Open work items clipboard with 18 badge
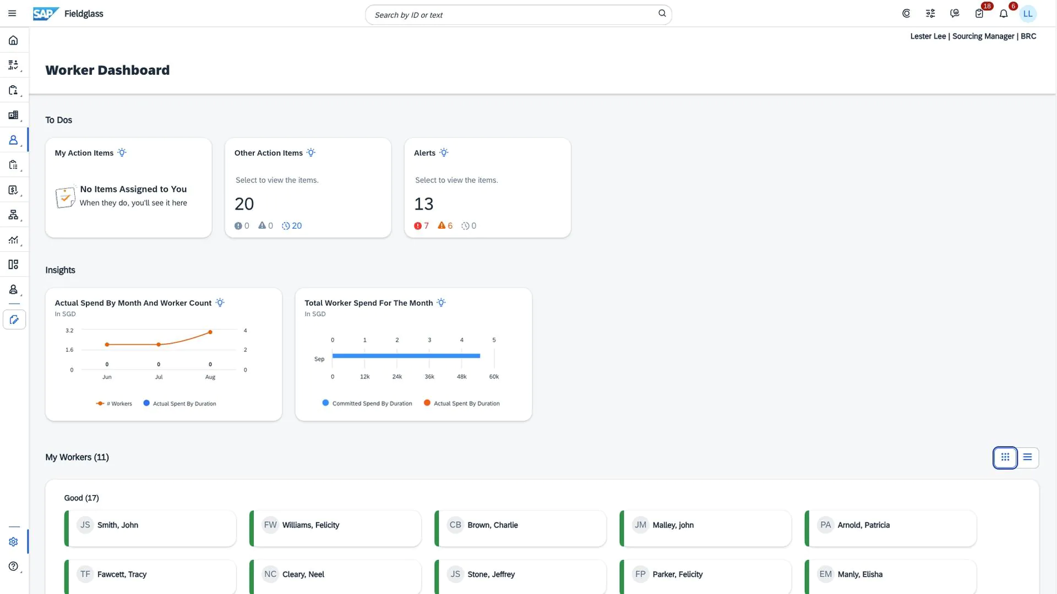 [x=979, y=14]
